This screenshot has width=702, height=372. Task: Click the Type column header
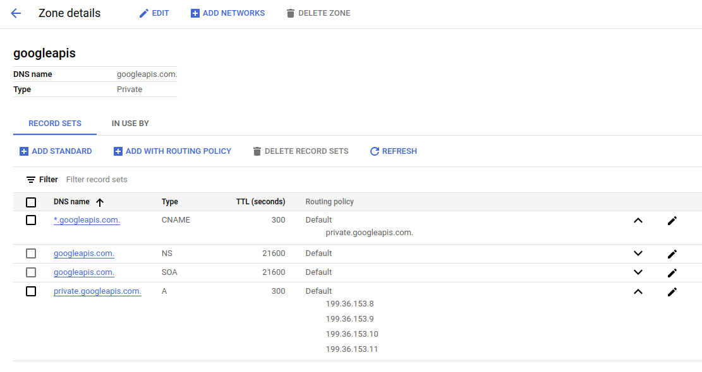170,202
